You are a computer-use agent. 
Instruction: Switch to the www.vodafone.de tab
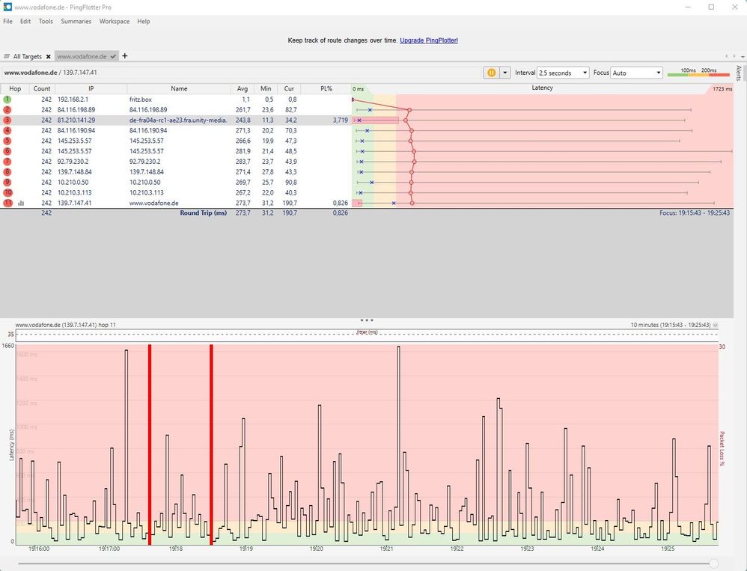click(x=82, y=56)
